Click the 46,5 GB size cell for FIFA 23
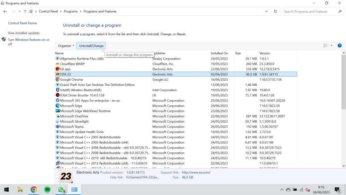 (251, 74)
